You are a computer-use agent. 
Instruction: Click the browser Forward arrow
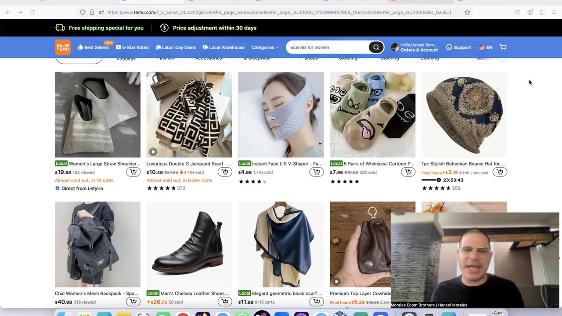tap(20, 12)
